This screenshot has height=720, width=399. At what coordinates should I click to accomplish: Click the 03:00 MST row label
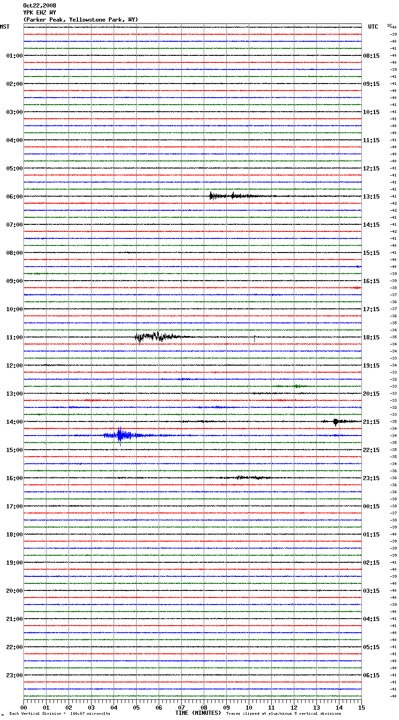coord(15,112)
